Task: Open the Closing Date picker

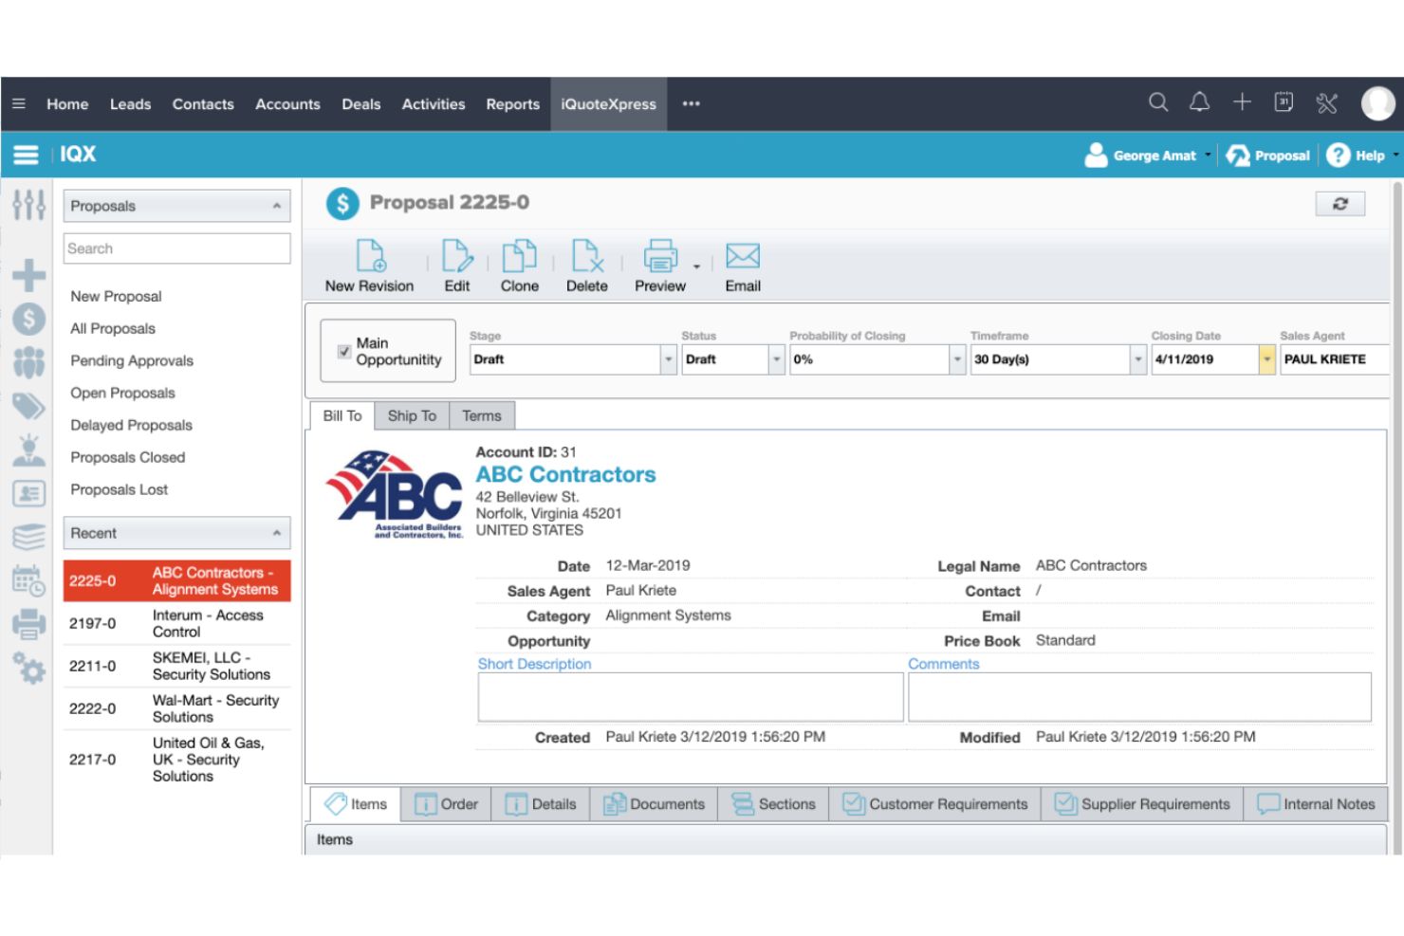Action: click(x=1267, y=359)
